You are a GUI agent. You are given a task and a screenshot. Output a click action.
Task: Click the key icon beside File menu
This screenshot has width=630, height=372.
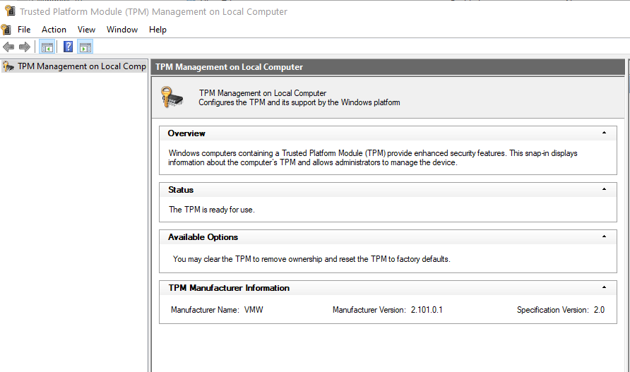(6, 30)
